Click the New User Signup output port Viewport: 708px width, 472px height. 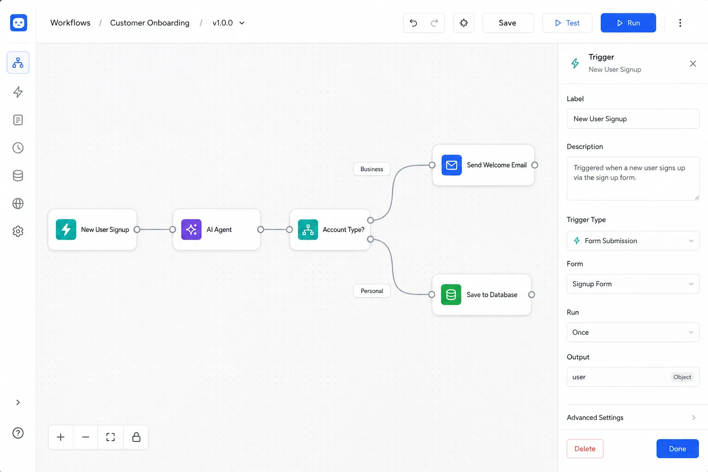tap(137, 230)
